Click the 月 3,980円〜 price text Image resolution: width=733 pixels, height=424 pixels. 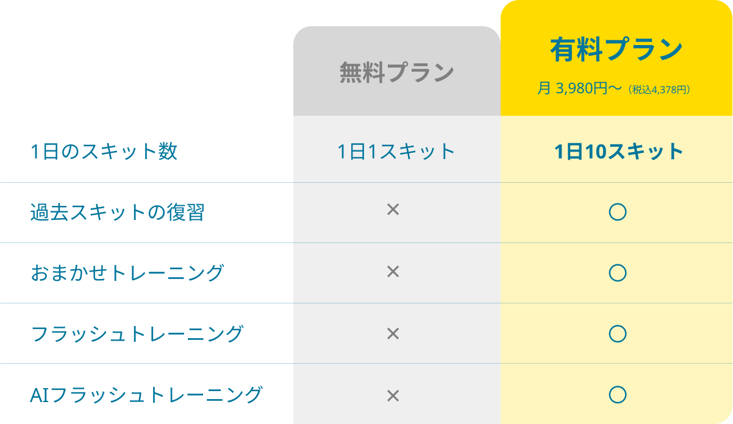pos(579,89)
